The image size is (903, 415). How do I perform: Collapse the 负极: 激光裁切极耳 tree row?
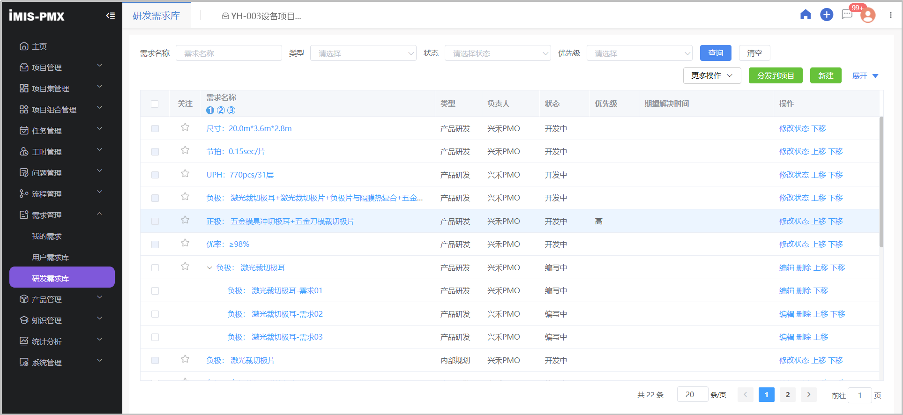click(x=209, y=268)
